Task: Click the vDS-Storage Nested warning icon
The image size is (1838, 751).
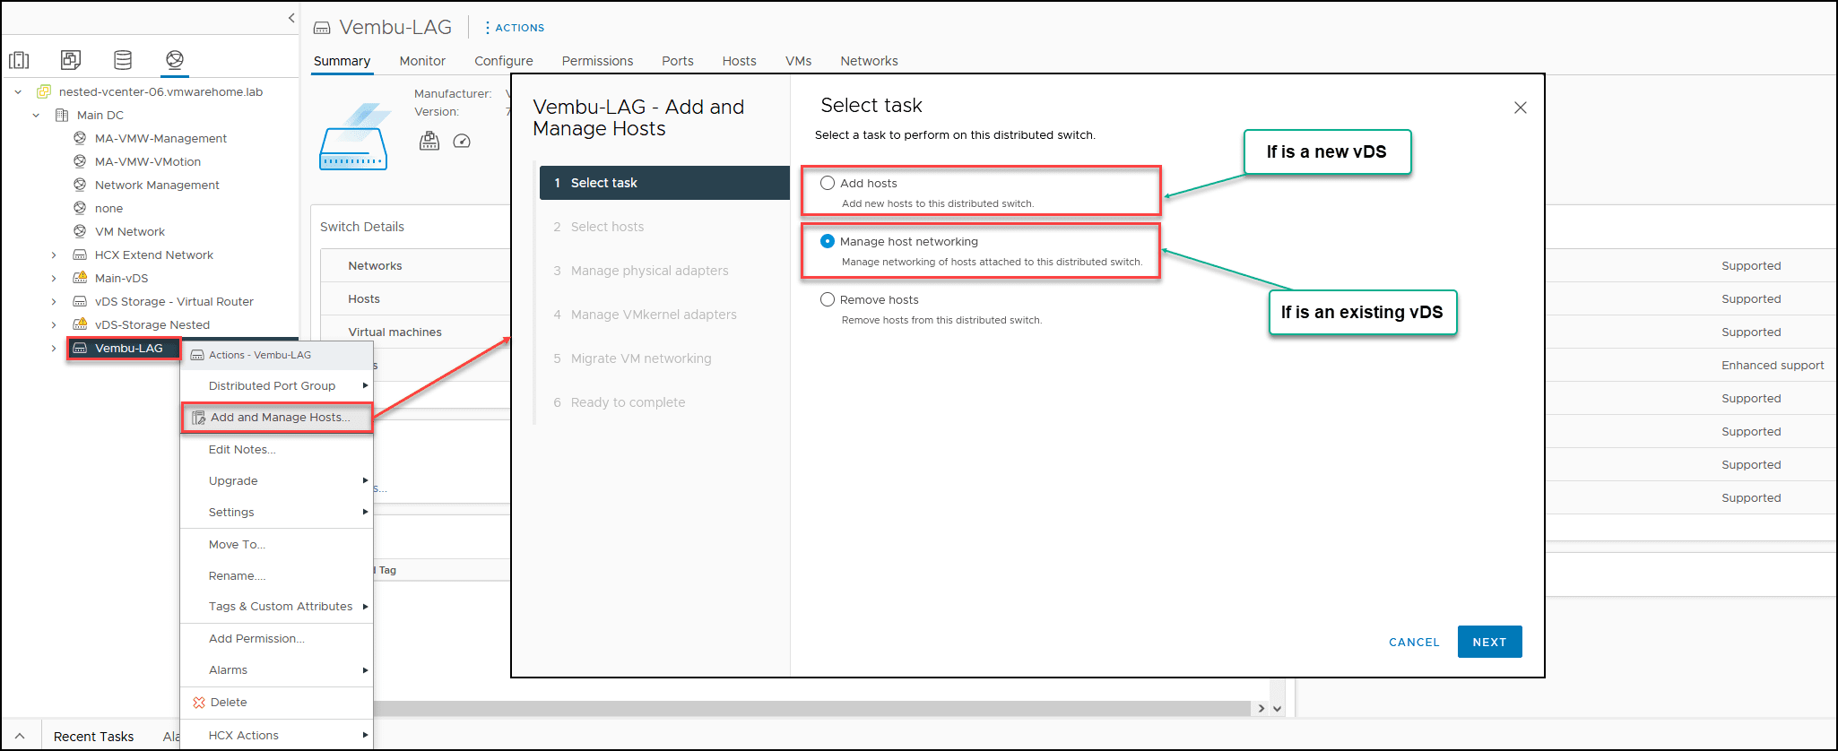Action: click(80, 324)
